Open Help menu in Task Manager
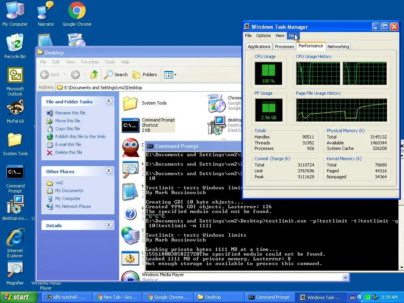 293,36
